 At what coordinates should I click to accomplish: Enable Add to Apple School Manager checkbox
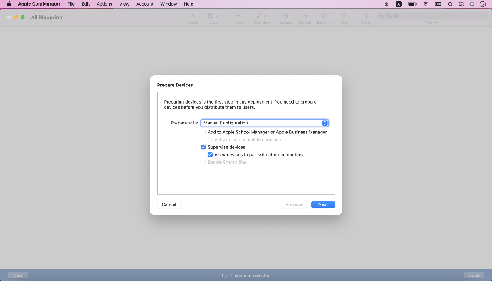pos(203,132)
